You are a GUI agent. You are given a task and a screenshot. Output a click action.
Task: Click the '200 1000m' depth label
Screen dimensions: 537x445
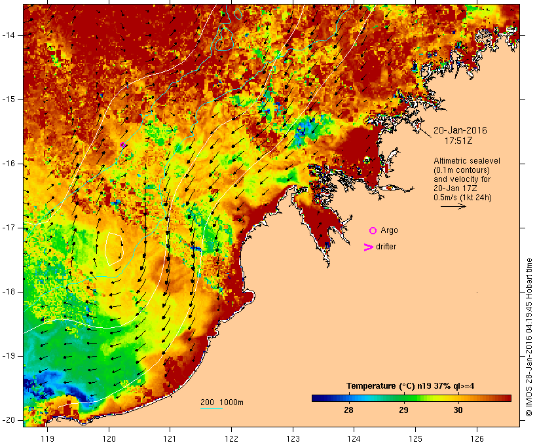(x=222, y=402)
